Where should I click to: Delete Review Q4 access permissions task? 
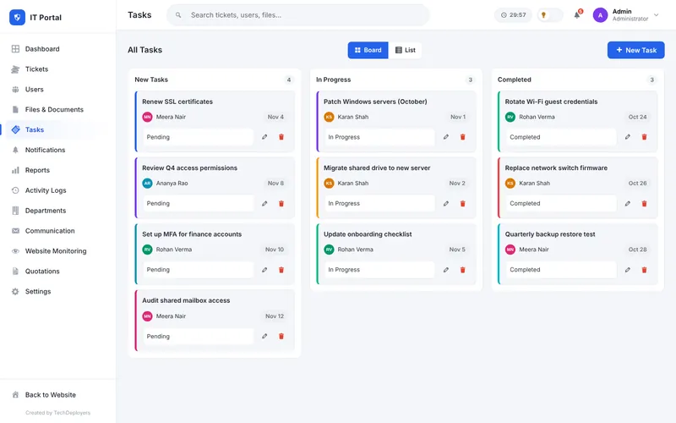[281, 203]
